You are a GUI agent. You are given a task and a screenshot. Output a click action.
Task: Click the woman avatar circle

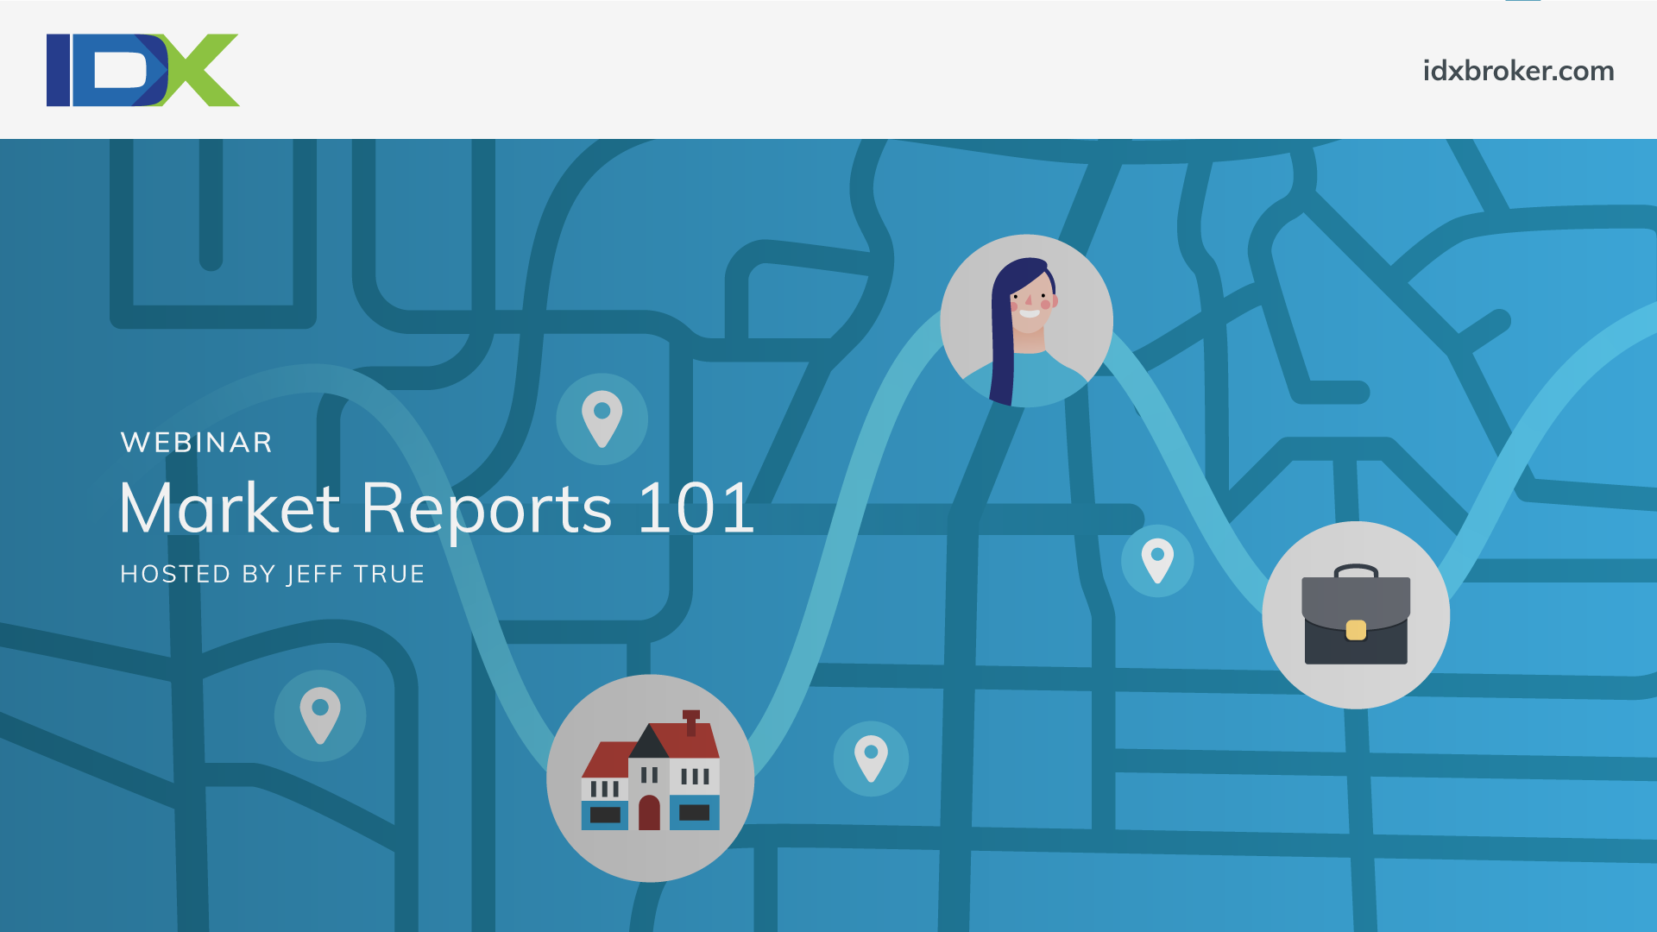tap(1026, 320)
